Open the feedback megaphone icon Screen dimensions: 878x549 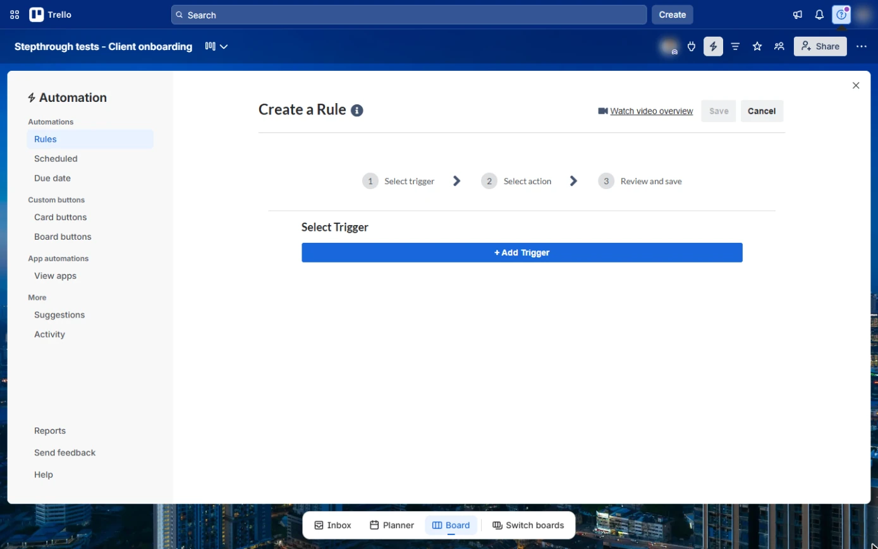coord(798,15)
